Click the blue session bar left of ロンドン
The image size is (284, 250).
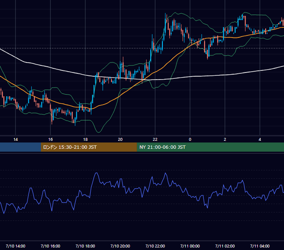pos(20,147)
